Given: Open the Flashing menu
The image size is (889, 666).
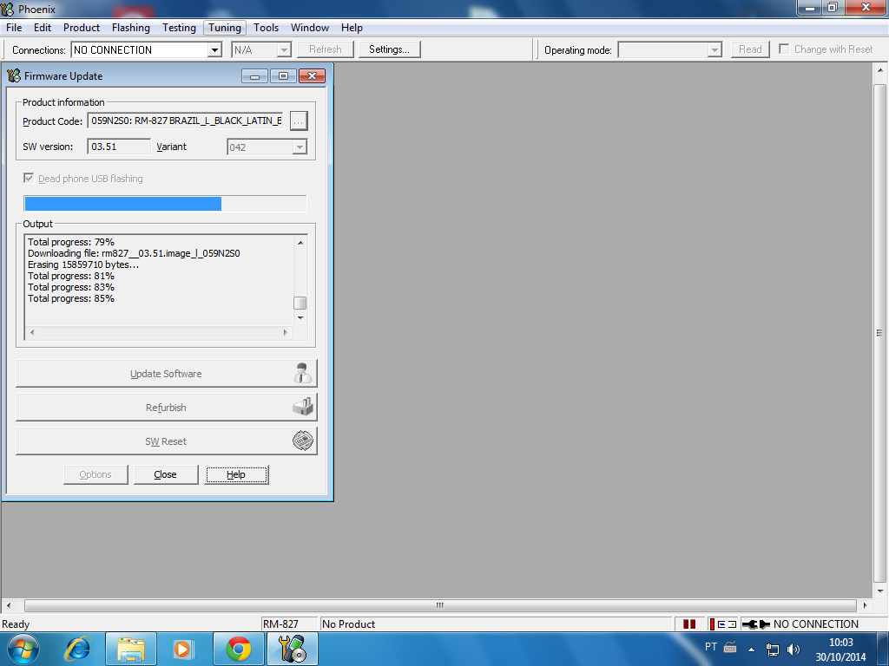Looking at the screenshot, I should click(x=131, y=28).
